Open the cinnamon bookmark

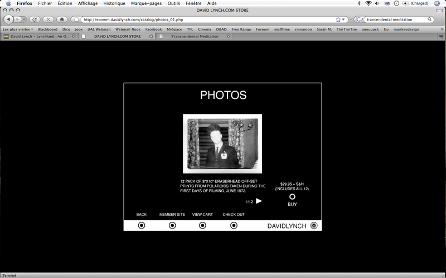click(x=303, y=29)
